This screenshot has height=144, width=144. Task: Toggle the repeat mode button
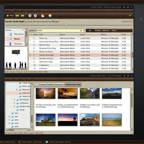(30, 15)
